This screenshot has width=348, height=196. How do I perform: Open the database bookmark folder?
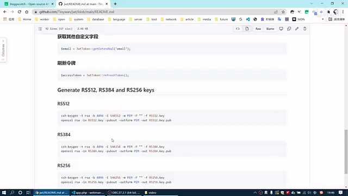(96, 20)
